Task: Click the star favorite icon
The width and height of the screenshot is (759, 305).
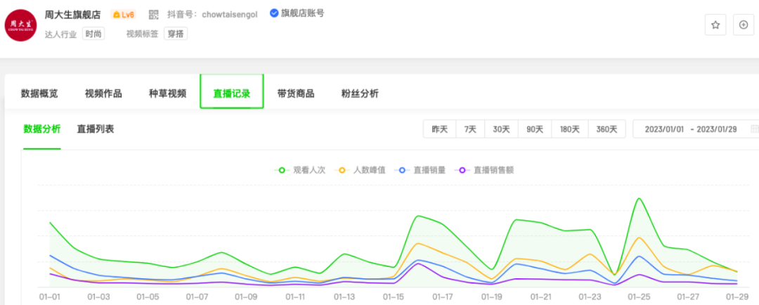Action: 715,25
